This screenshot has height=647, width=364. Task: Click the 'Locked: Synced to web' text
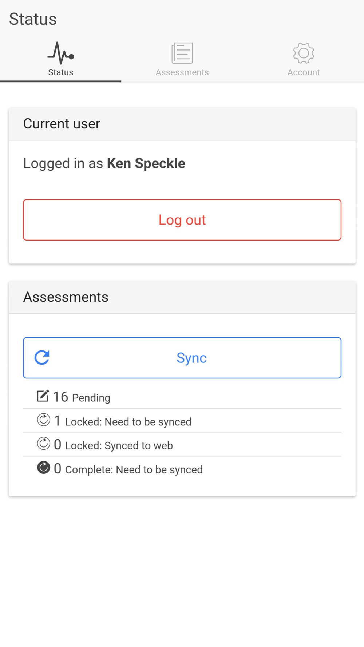119,445
